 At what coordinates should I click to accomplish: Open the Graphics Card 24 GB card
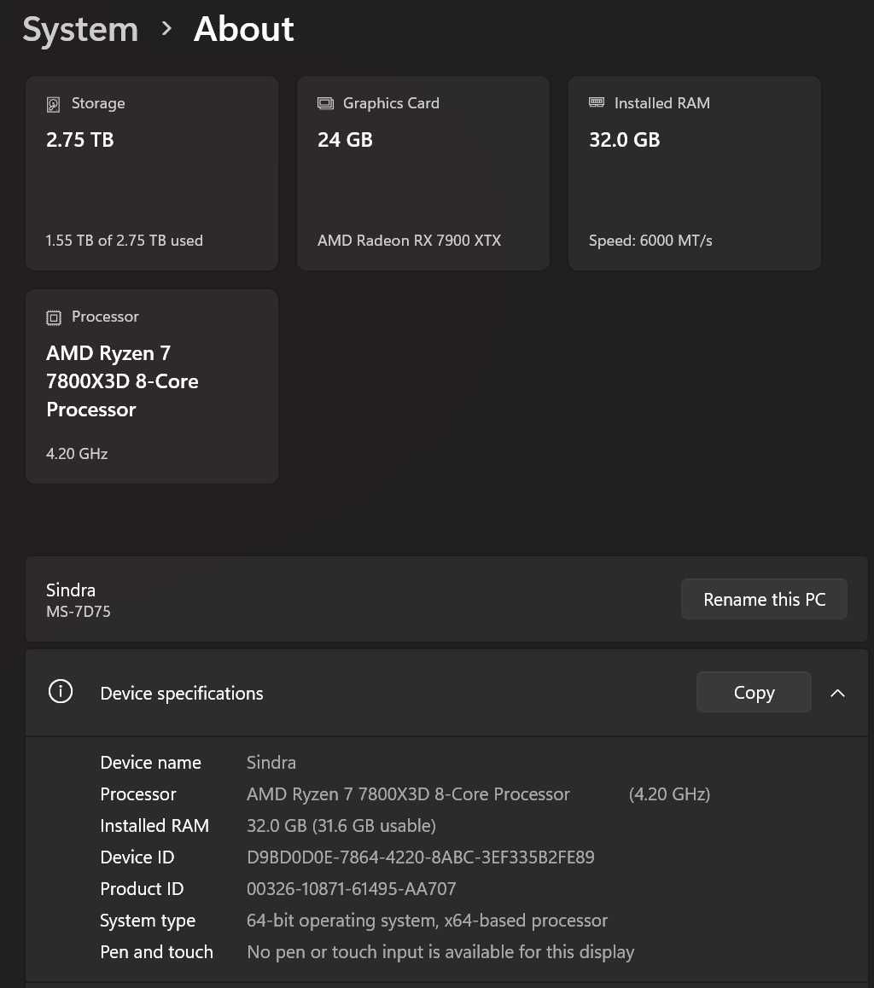click(423, 173)
